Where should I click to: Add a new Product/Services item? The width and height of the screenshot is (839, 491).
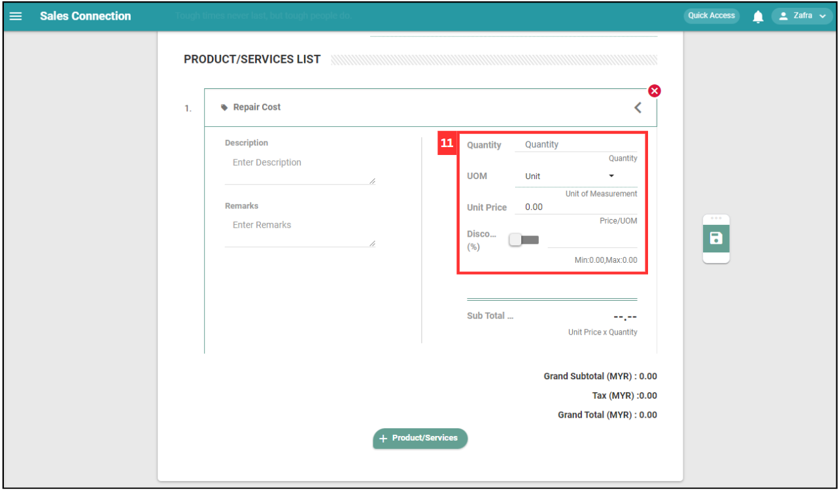pos(420,438)
